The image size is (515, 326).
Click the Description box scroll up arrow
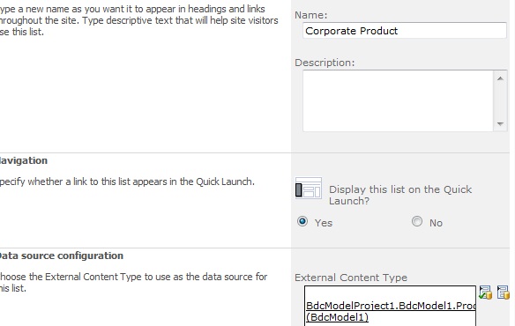click(x=500, y=78)
